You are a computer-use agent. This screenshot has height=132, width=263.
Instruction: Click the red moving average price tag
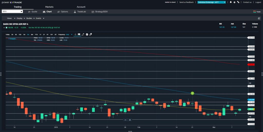[x=251, y=64]
